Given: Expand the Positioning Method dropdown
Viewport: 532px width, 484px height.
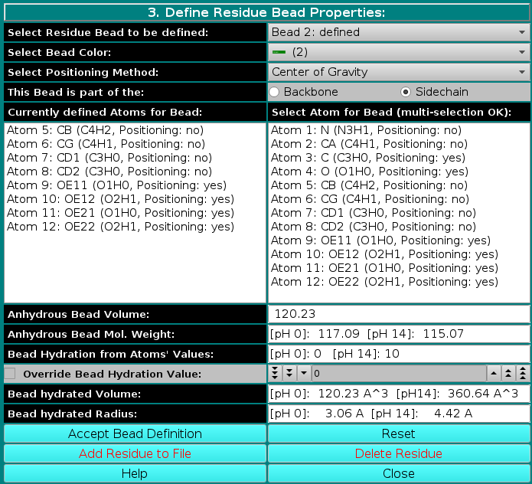Looking at the screenshot, I should (x=399, y=72).
